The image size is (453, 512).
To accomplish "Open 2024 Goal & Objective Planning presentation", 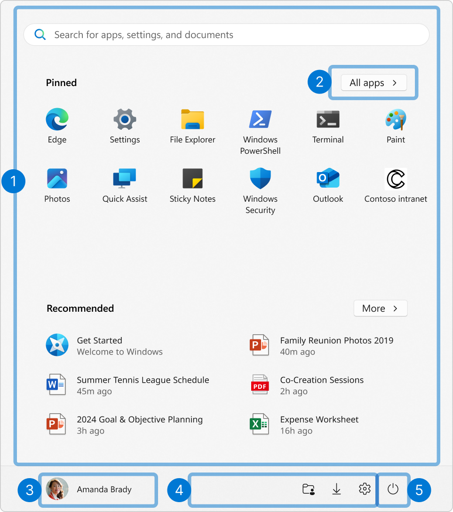I will click(x=125, y=425).
